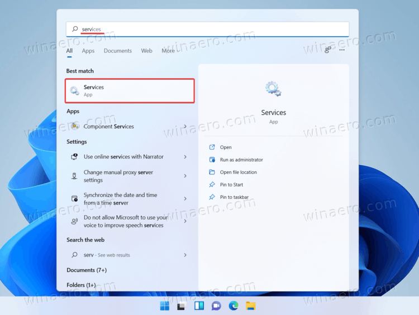Click the Services gear icon in Best match
The image size is (419, 315).
pos(74,91)
